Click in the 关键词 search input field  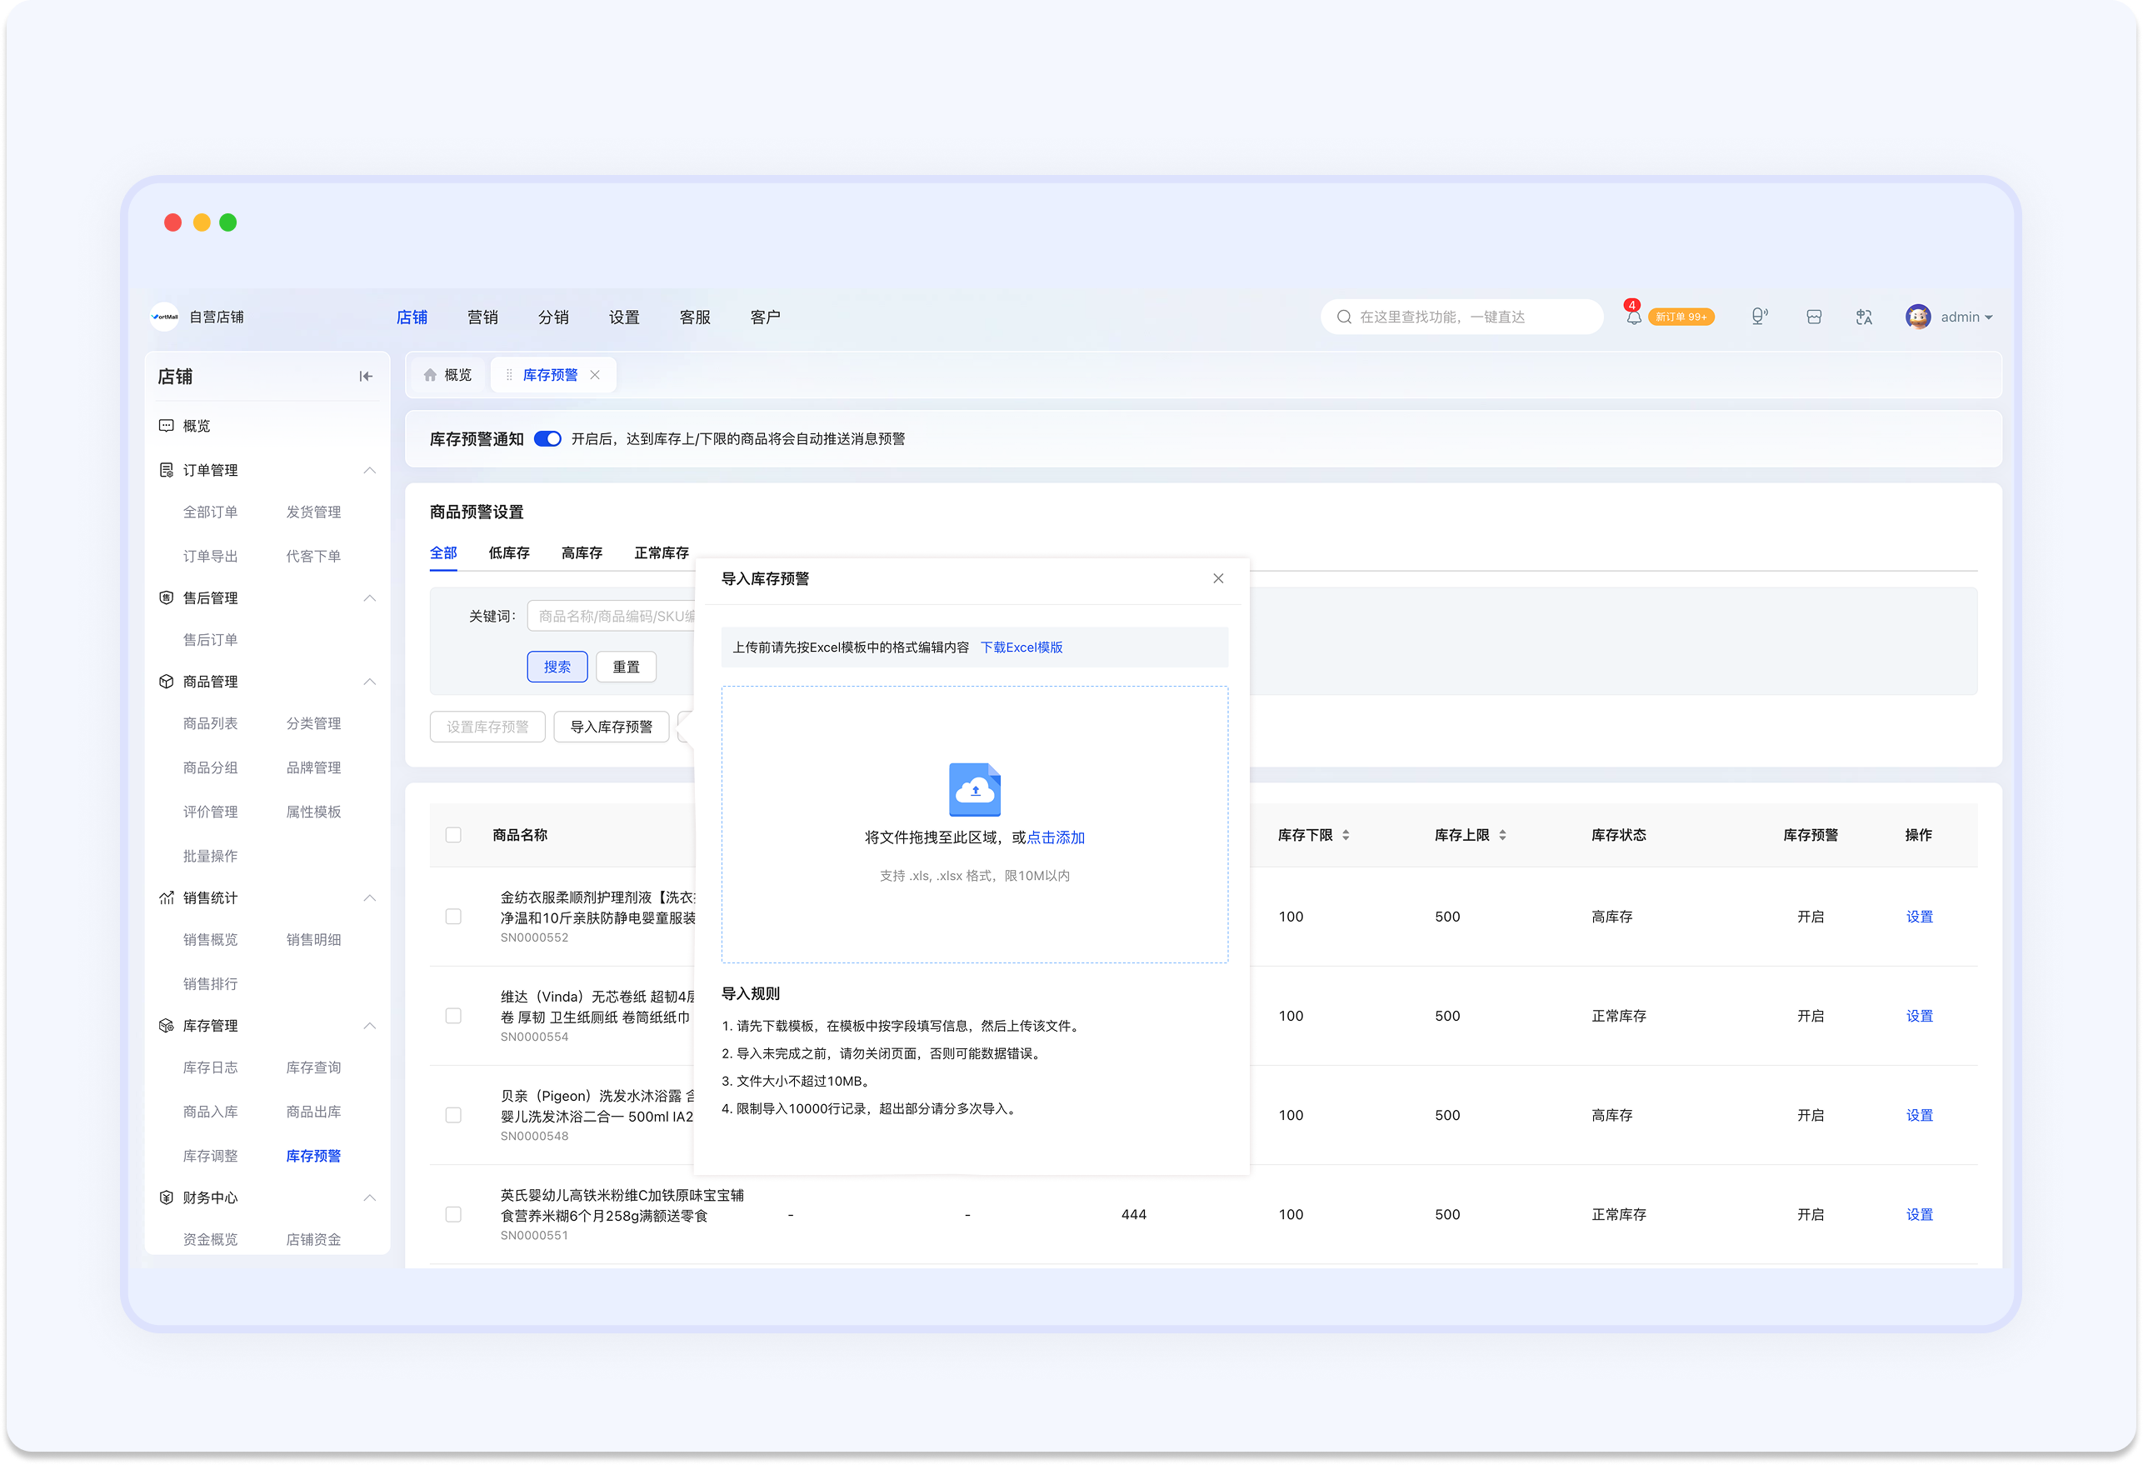pyautogui.click(x=612, y=615)
